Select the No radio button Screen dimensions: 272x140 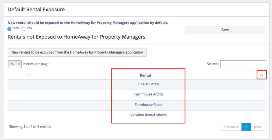point(23,29)
